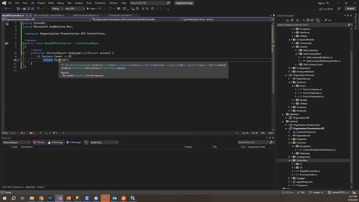The width and height of the screenshot is (359, 202).
Task: Click the Bookmark toolbar icon
Action: point(152,9)
